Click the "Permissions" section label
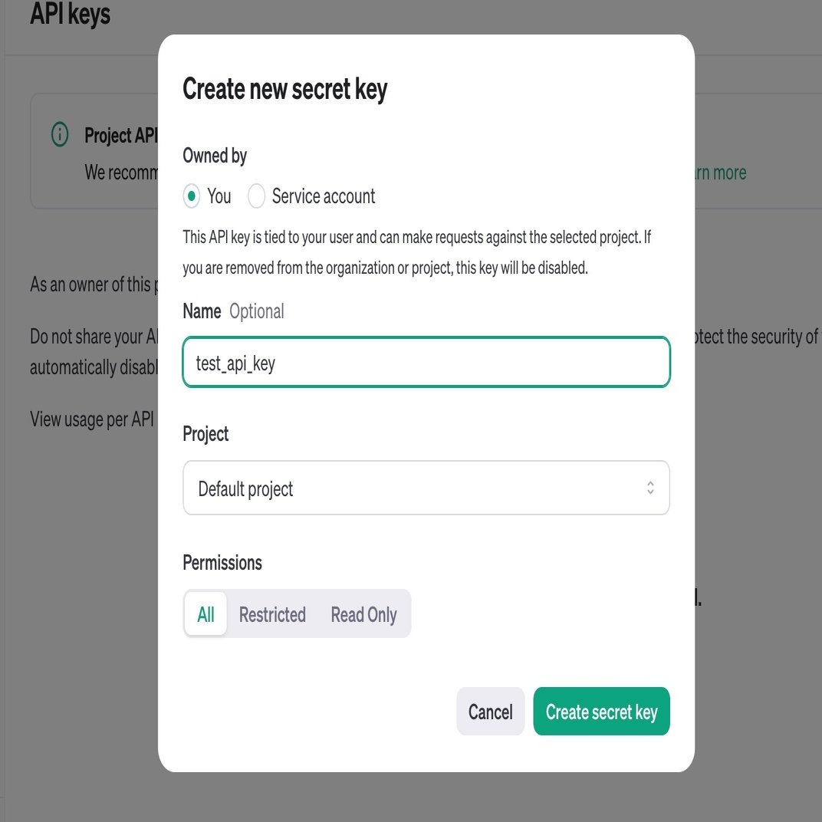This screenshot has height=822, width=822. pyautogui.click(x=222, y=563)
